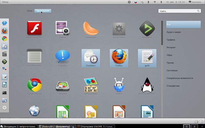Open the image viewer icon in dock
Image resolution: width=205 pixels, height=128 pixels.
[4, 69]
